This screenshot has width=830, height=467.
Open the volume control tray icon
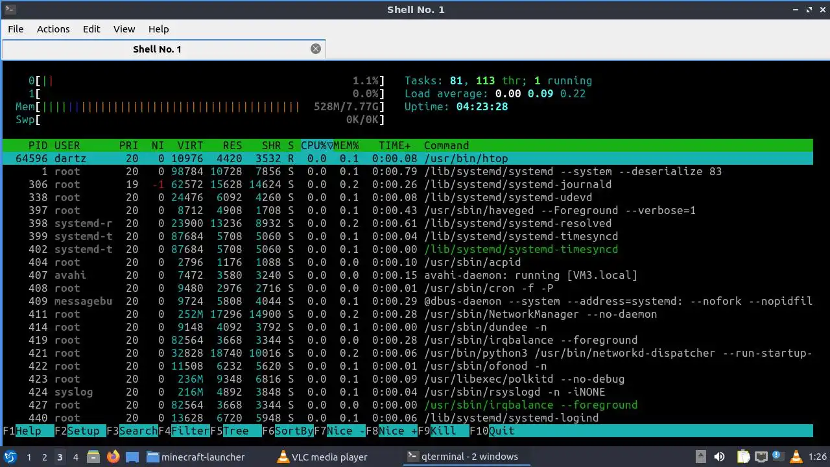(719, 457)
